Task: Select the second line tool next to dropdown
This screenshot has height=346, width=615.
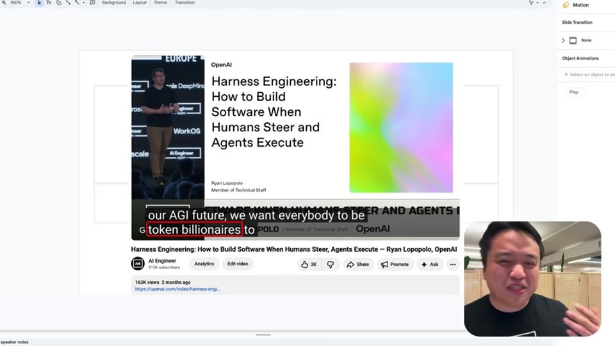Action: coord(77,3)
